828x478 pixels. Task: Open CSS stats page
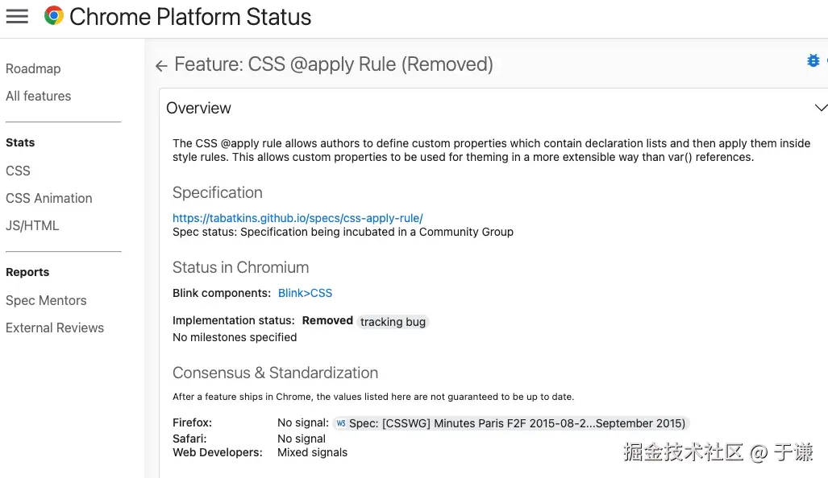point(18,171)
